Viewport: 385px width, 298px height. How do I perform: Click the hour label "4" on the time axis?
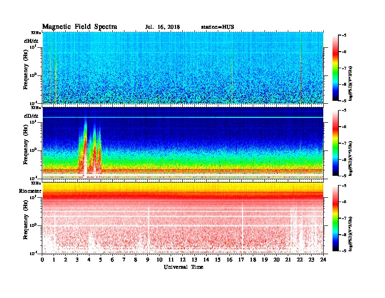(89, 260)
